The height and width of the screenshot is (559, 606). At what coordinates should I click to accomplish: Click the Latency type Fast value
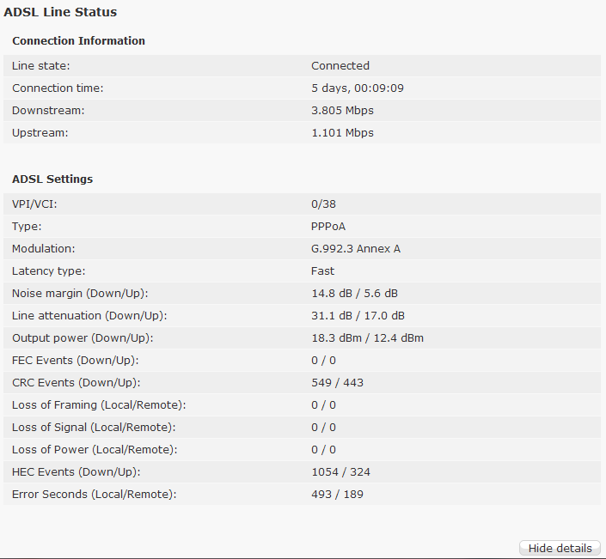(322, 271)
